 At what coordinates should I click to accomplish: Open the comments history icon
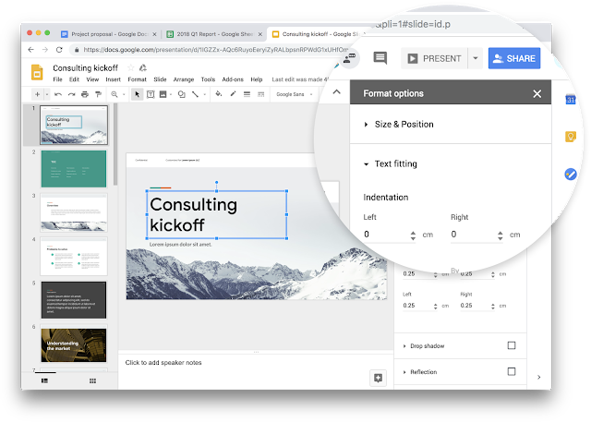(380, 58)
